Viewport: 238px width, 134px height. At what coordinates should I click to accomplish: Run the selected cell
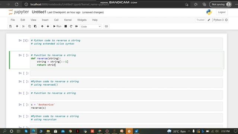coord(57,26)
